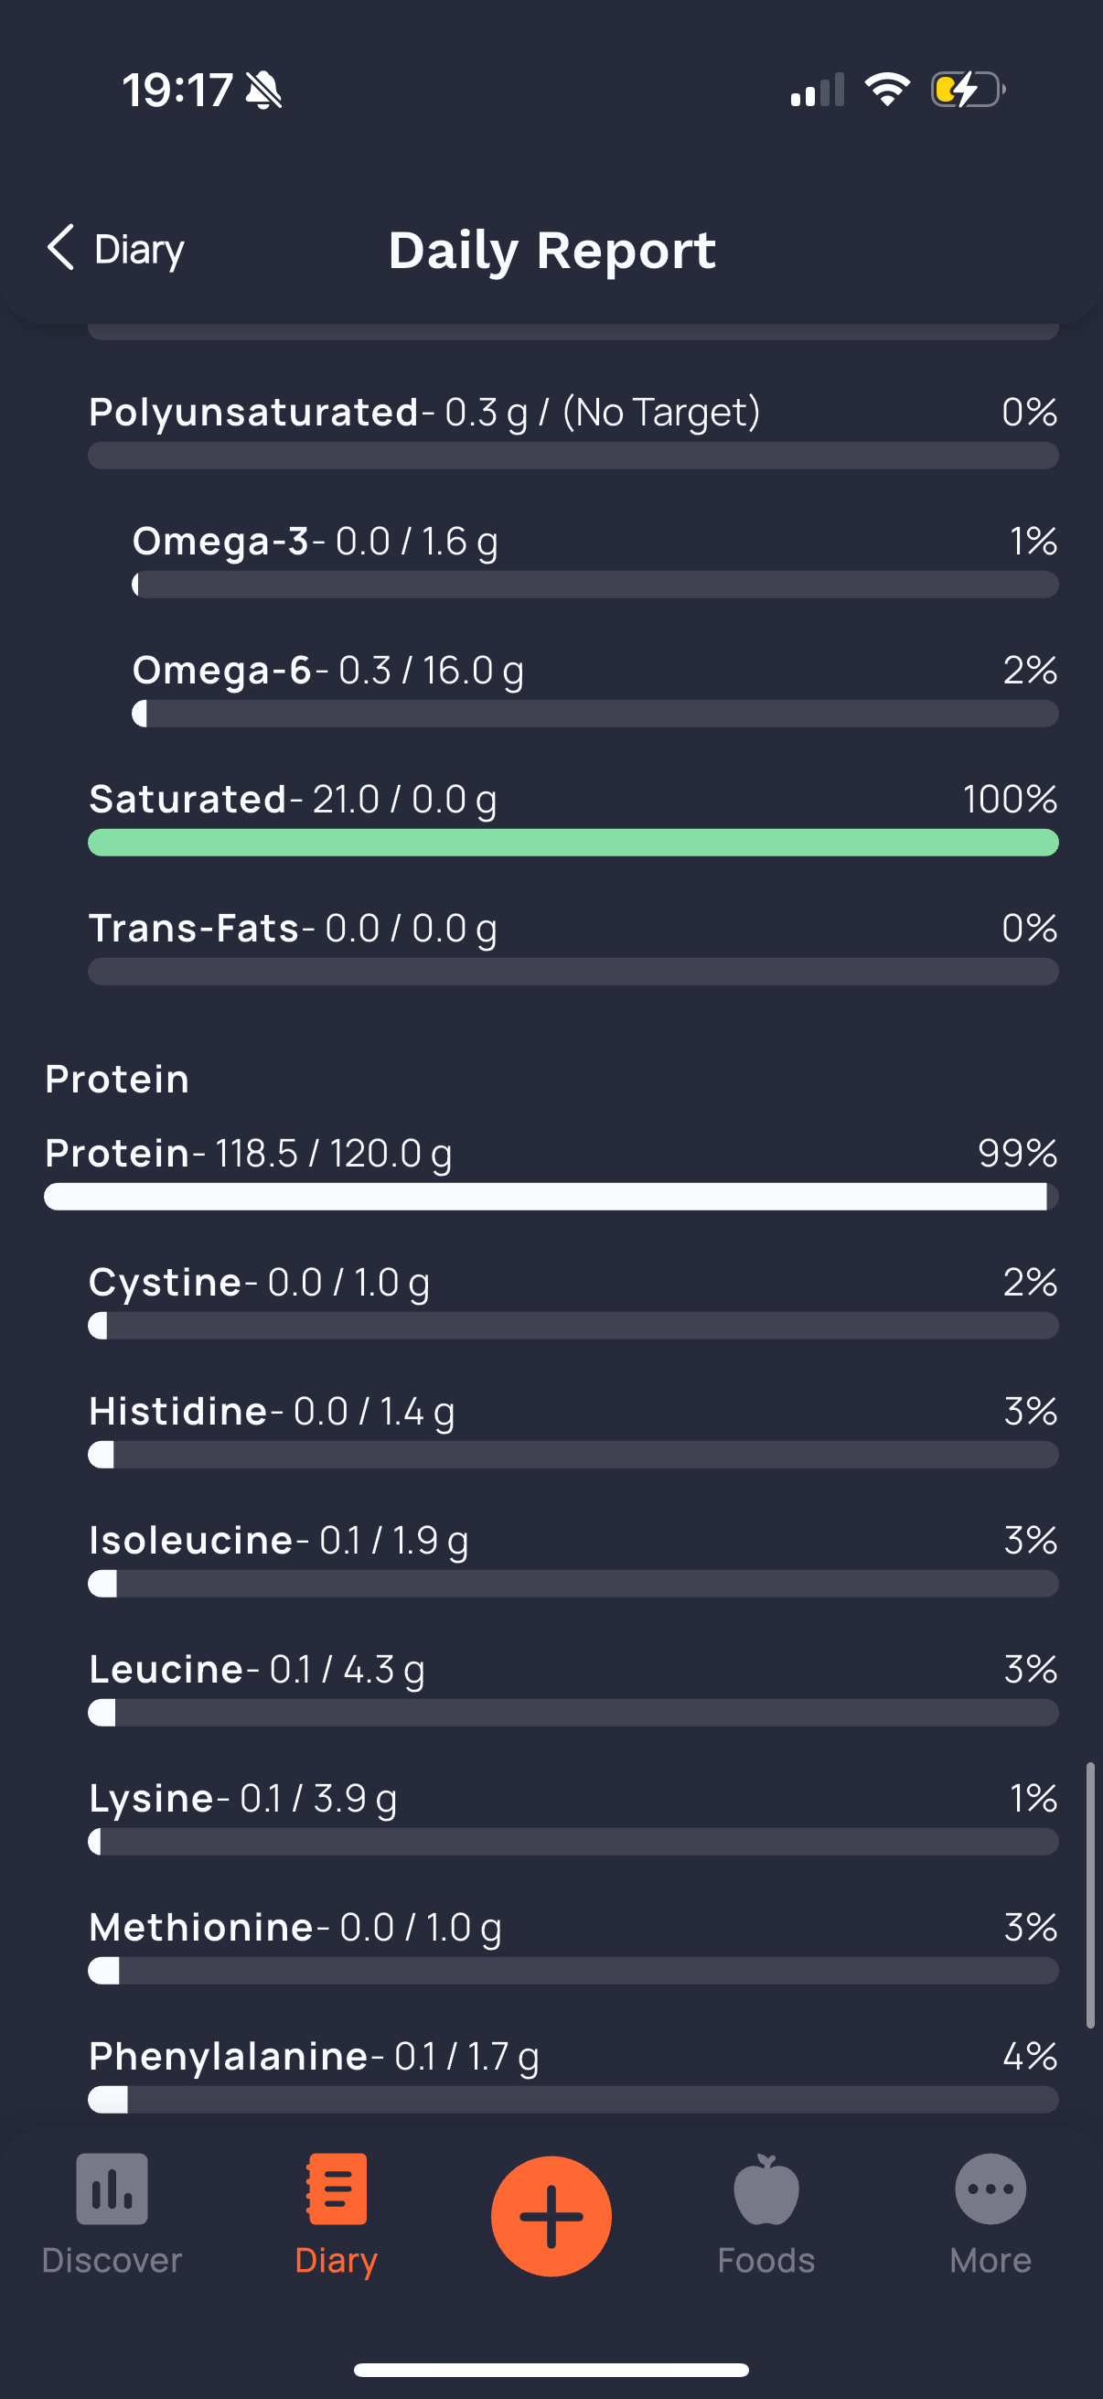Click the vertical scrollbar indicator
The image size is (1103, 2399).
[x=1089, y=1894]
